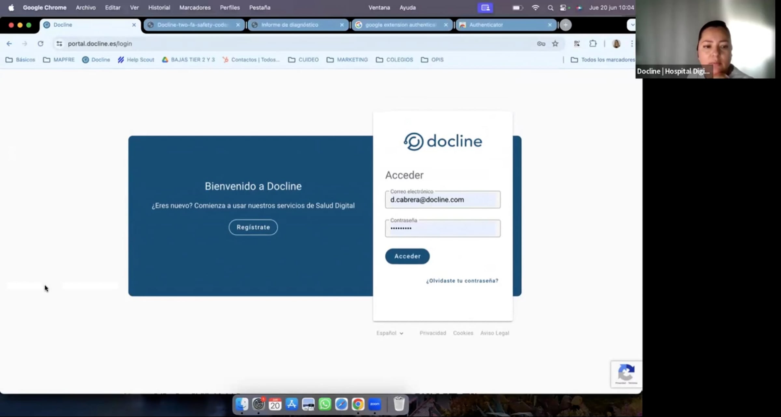Expand the tab search dropdown arrow
781x417 pixels.
pos(632,25)
